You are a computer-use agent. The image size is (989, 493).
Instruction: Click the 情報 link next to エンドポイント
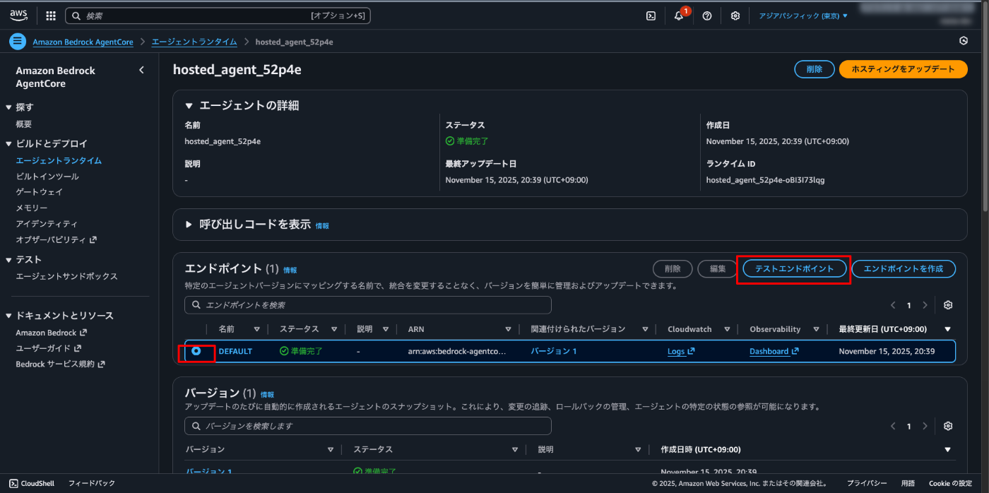[x=290, y=270]
